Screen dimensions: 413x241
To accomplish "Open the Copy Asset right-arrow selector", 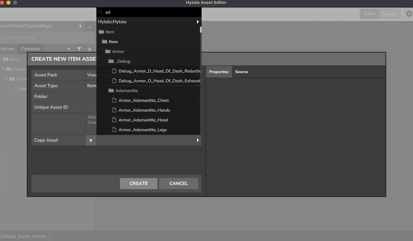I will 197,140.
